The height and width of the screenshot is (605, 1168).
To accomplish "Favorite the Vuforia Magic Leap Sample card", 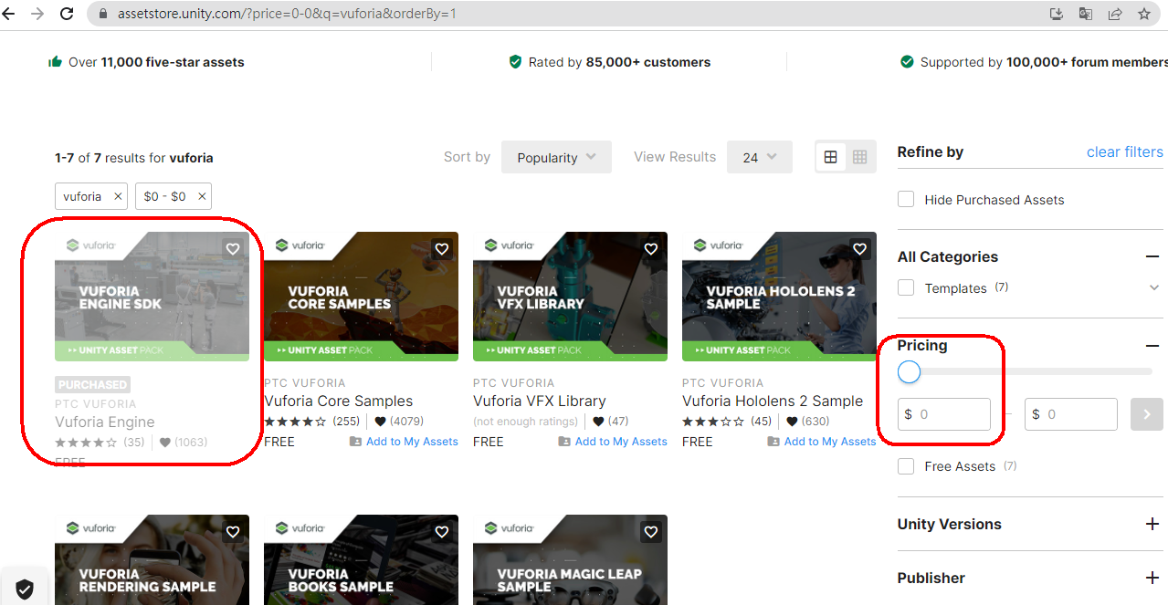I will (651, 531).
